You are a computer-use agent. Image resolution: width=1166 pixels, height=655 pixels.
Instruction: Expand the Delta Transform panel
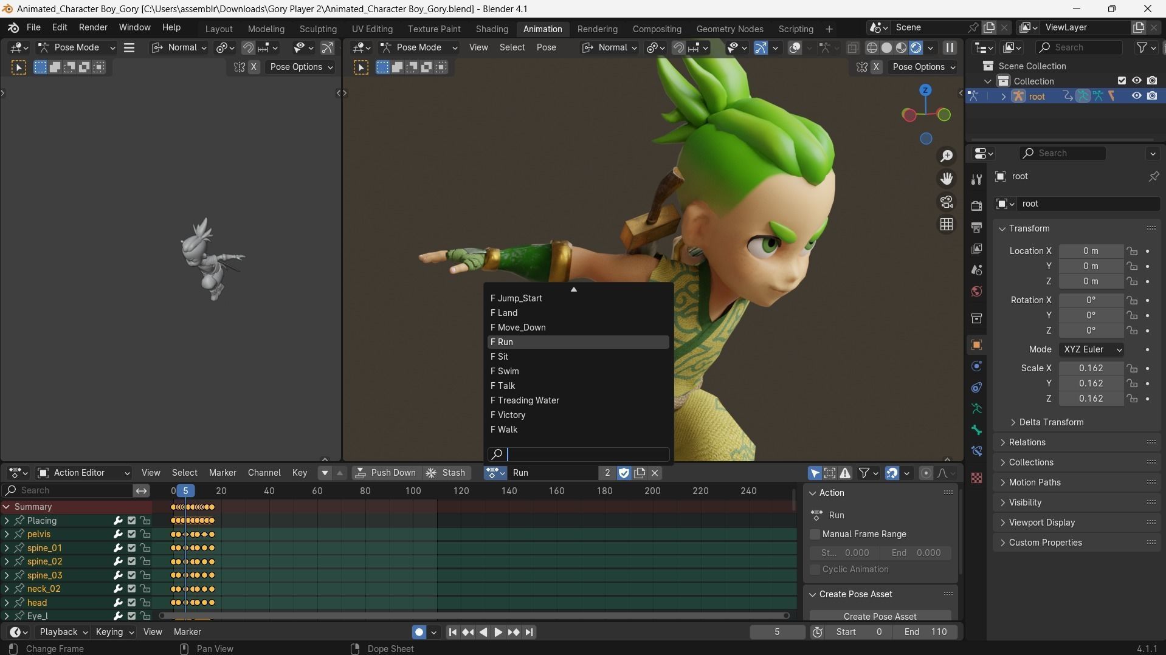tap(1051, 422)
